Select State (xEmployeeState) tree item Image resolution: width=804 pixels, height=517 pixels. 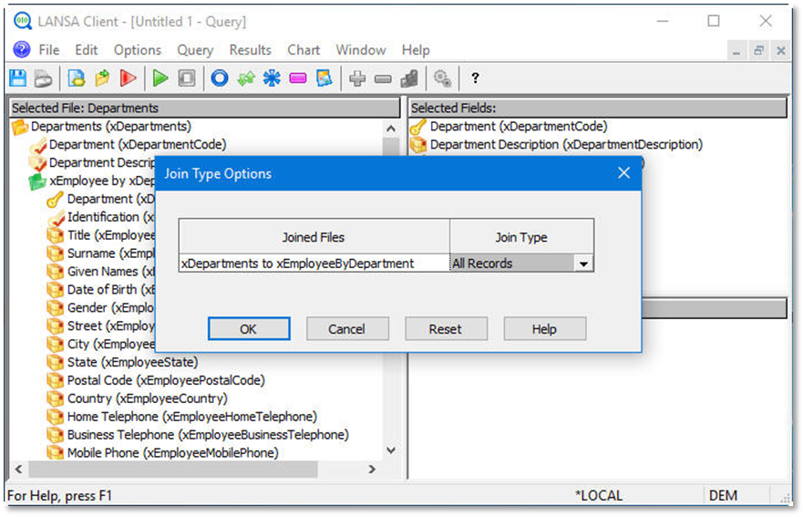(x=132, y=363)
